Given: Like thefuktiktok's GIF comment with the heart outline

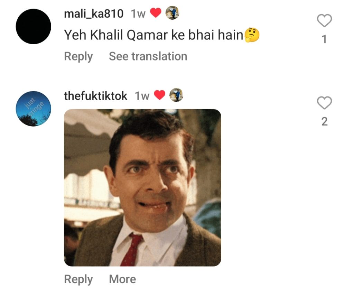Looking at the screenshot, I should (324, 103).
